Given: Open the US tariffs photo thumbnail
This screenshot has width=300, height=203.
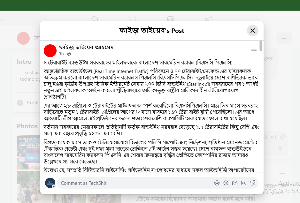Looking at the screenshot, I should tap(28, 152).
